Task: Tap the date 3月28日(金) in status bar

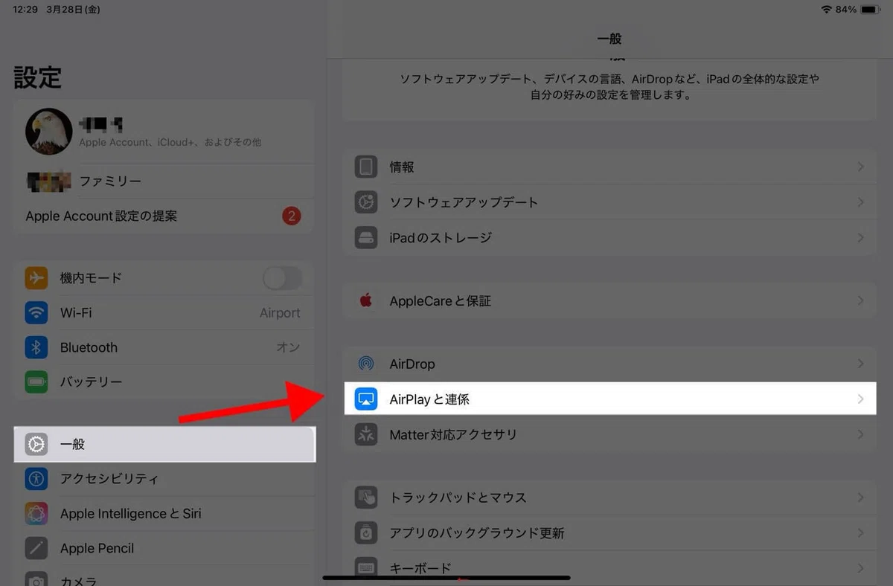Action: tap(73, 10)
